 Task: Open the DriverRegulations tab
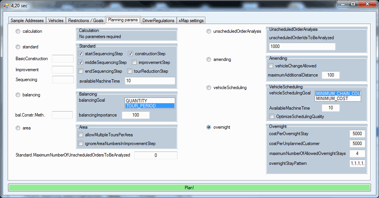(x=158, y=21)
